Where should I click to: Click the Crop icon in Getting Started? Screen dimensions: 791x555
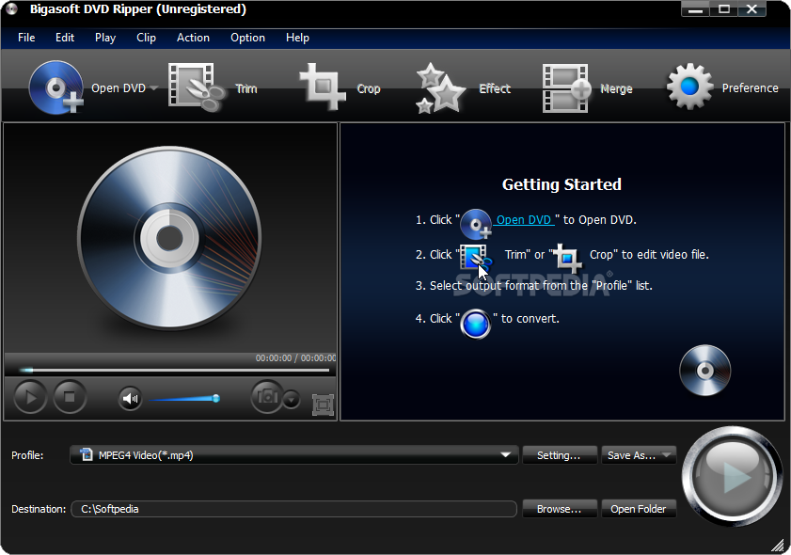567,258
